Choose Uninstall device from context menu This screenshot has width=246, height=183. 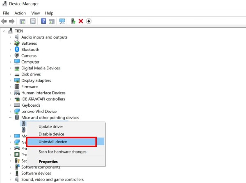click(x=52, y=142)
